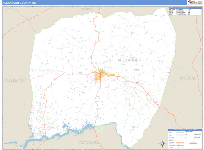
Task: Click the 28681 ZIP label on map
Action: click(x=80, y=72)
